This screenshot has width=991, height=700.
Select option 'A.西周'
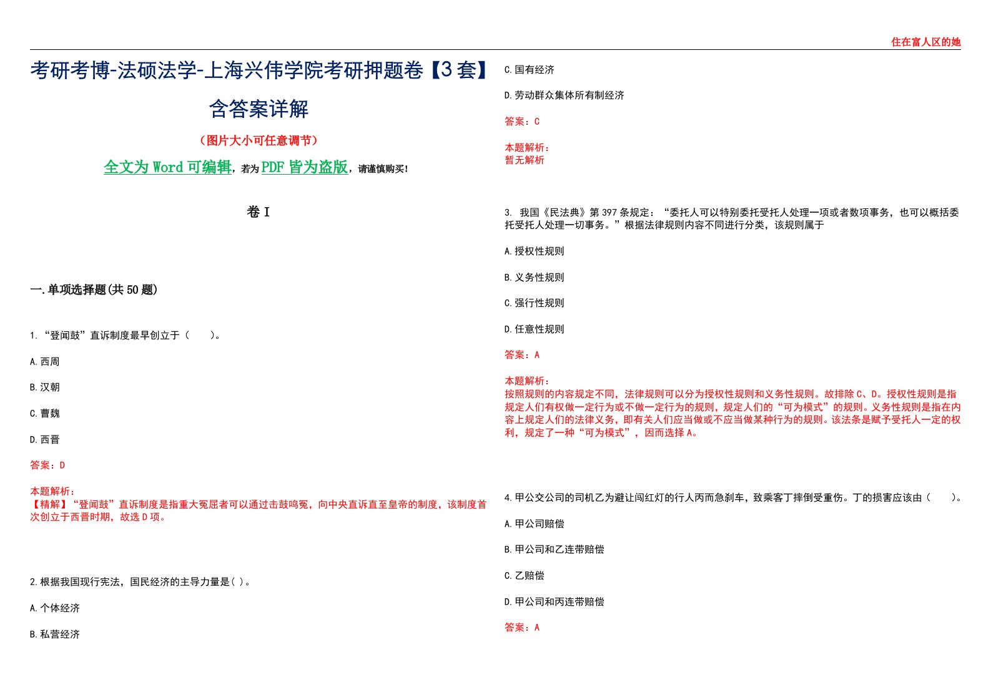[45, 362]
